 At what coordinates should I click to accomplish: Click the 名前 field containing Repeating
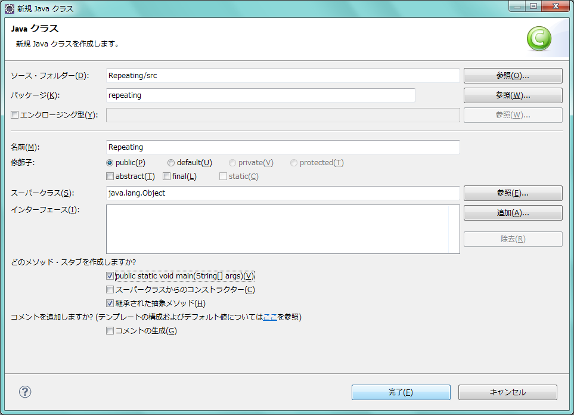click(283, 147)
